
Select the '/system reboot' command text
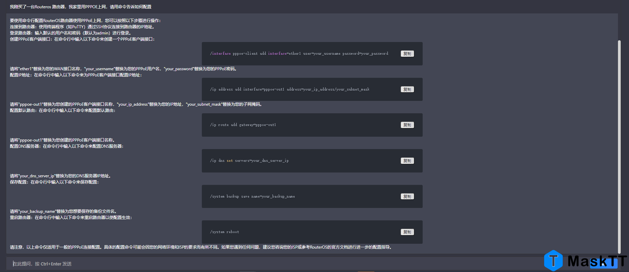[224, 232]
